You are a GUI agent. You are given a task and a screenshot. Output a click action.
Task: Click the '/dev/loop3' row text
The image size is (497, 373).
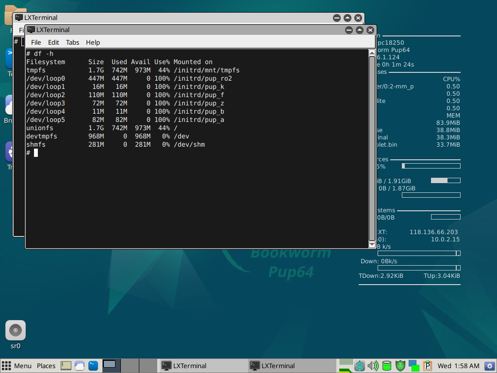(46, 103)
